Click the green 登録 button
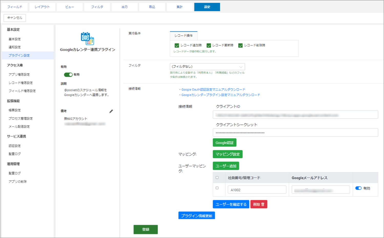384x238 pixels. [x=146, y=229]
